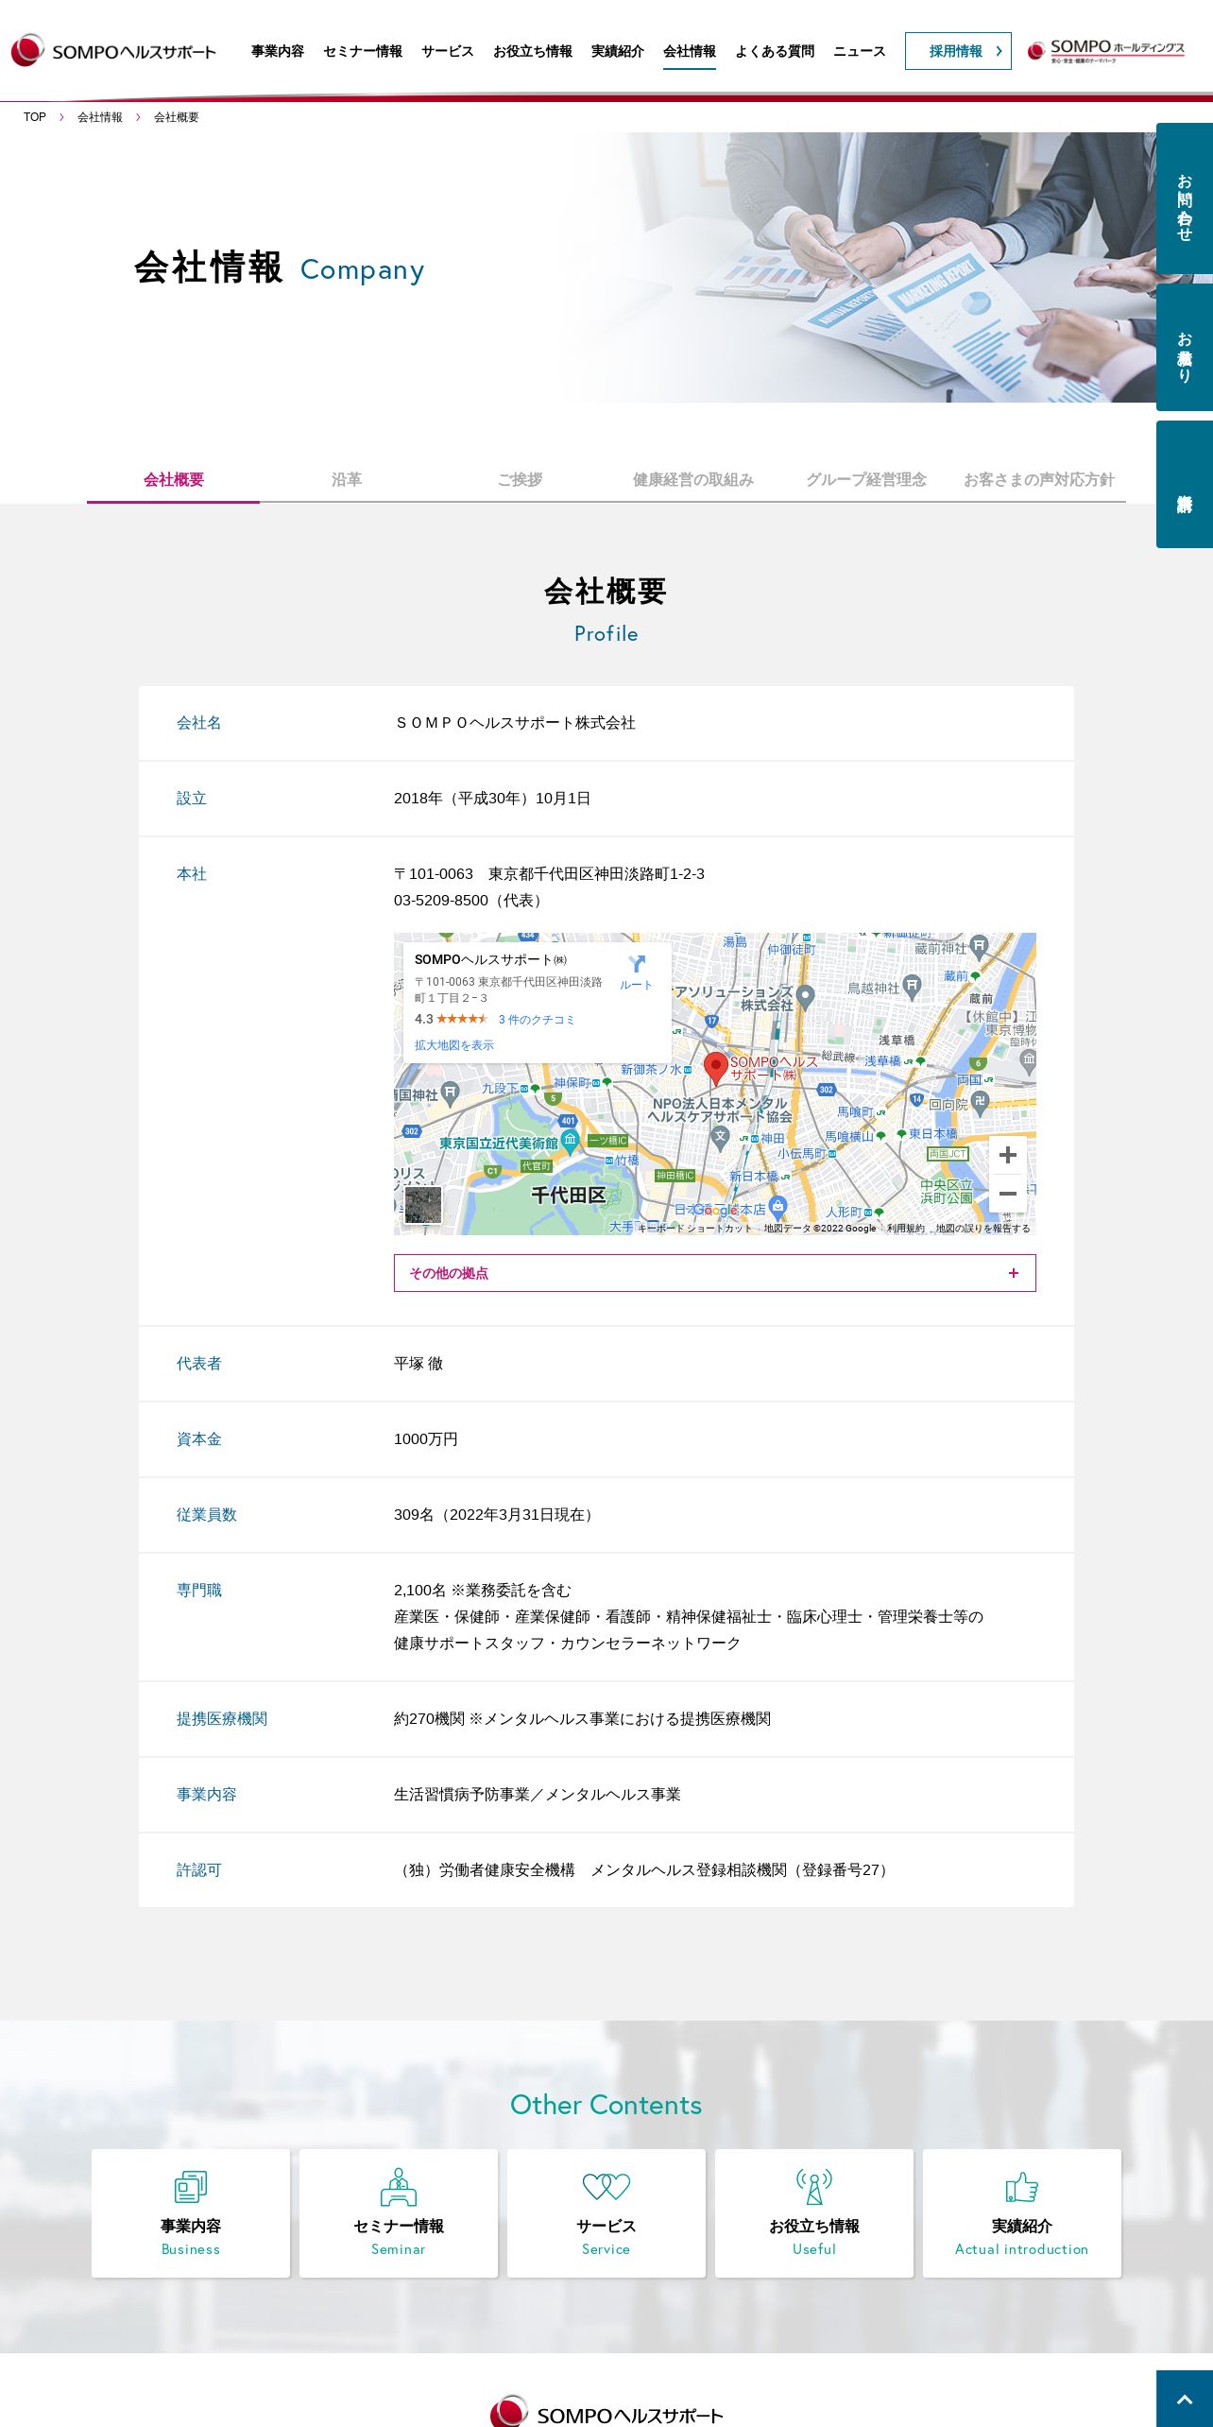This screenshot has height=2427, width=1213.
Task: Click the SOMPOヘルスサポート header logo
Action: (x=113, y=51)
